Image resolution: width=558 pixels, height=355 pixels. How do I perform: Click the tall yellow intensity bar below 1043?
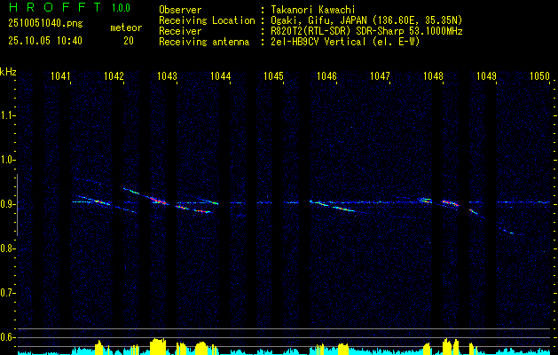(158, 346)
